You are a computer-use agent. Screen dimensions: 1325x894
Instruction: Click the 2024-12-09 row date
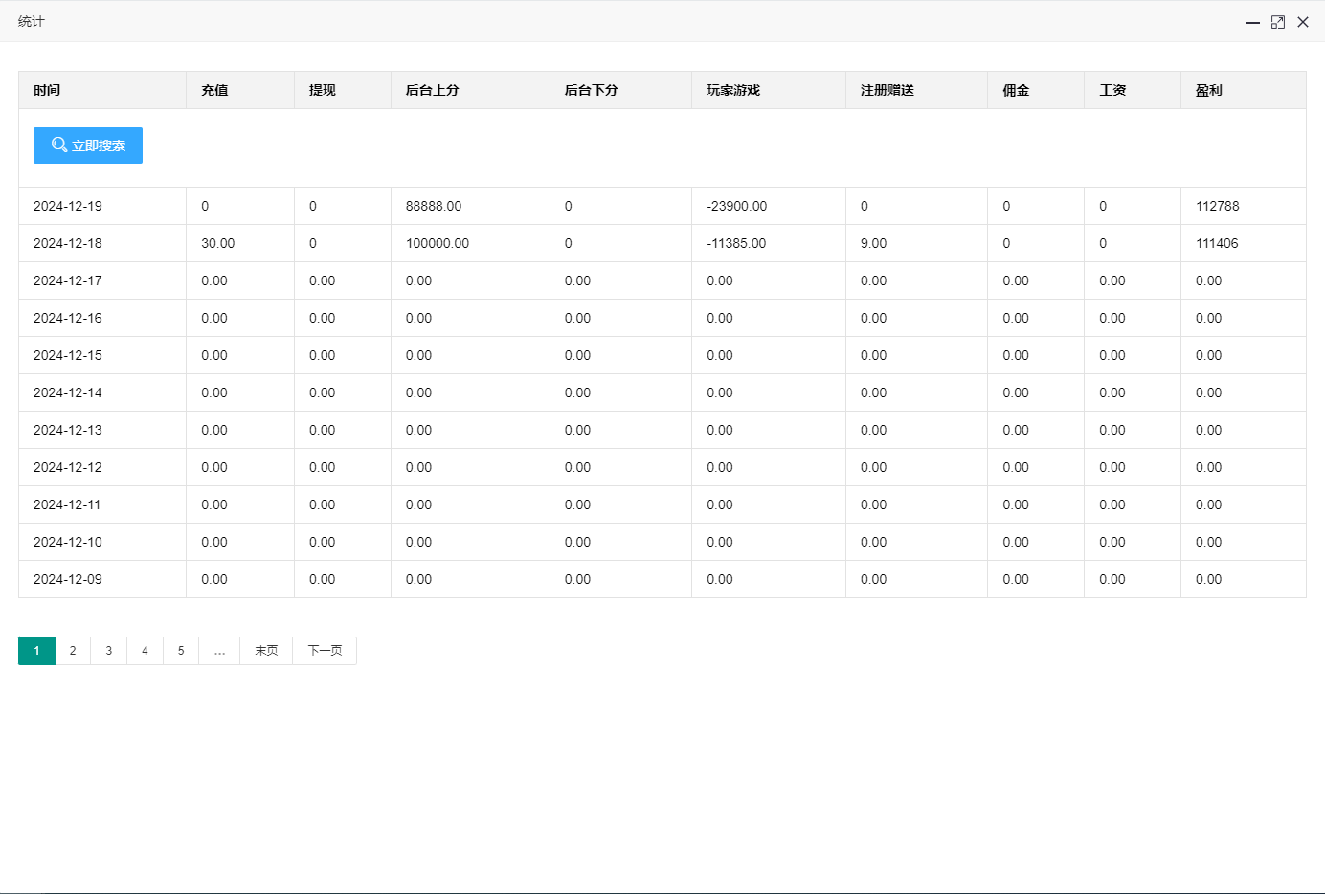68,579
